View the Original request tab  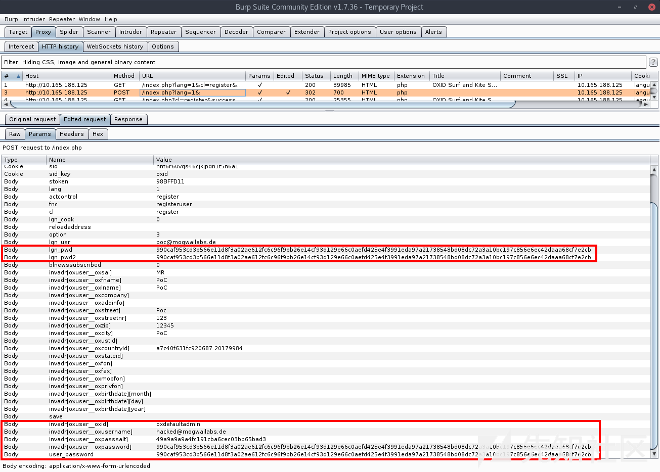33,119
